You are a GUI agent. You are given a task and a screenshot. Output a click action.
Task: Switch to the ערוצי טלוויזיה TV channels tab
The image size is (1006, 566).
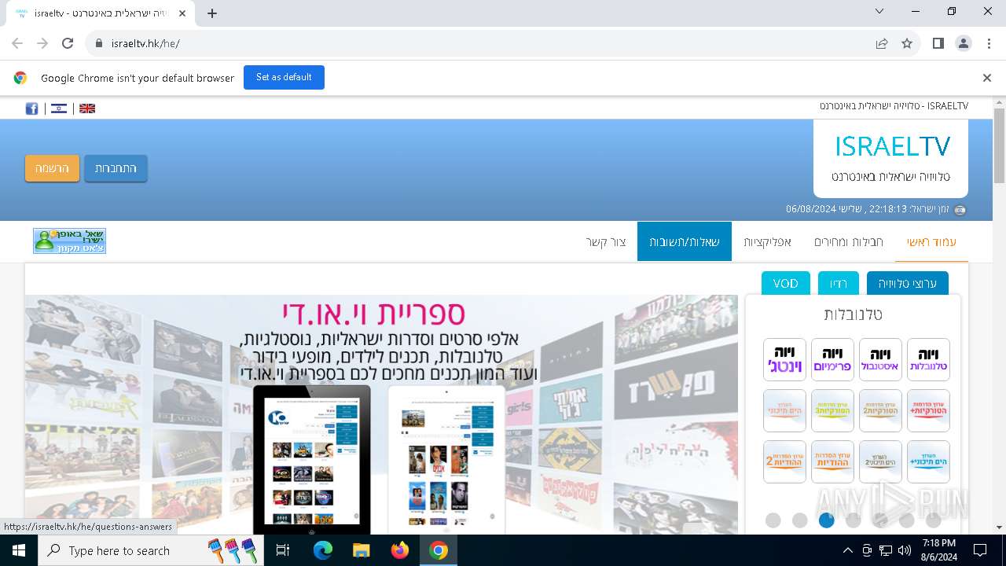(x=908, y=284)
